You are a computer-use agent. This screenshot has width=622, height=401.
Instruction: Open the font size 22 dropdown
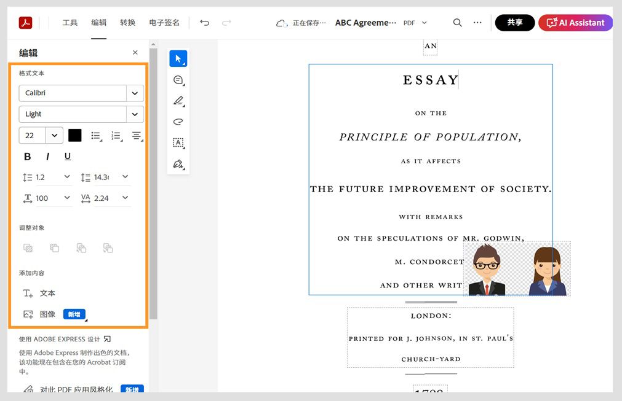tap(54, 135)
